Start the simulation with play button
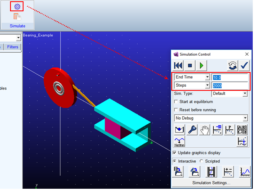Screen dimensions: 254x190 point(202,66)
